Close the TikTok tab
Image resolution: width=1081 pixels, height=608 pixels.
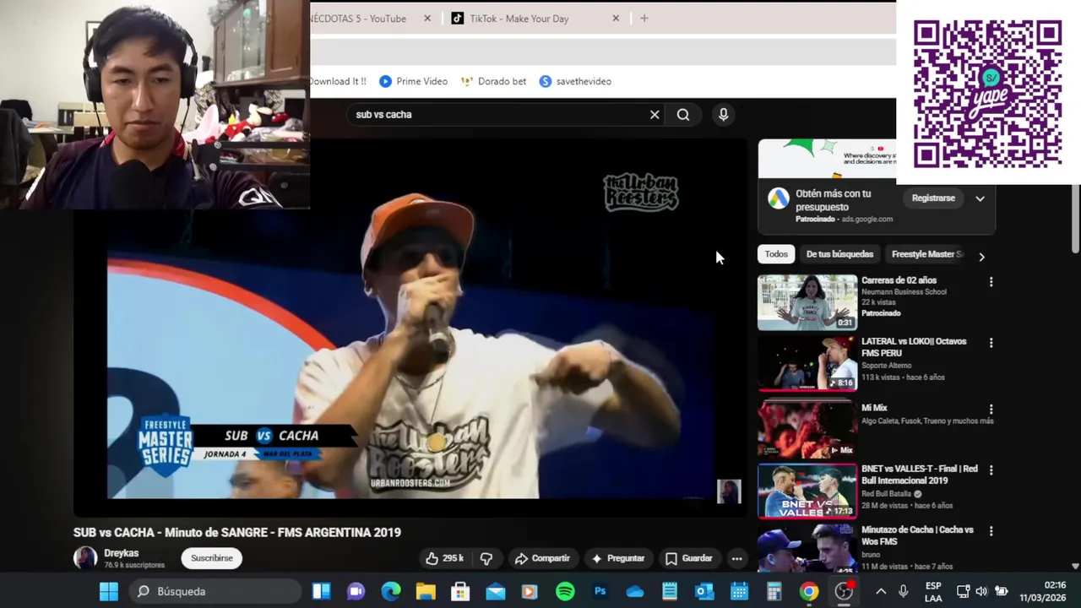point(616,18)
